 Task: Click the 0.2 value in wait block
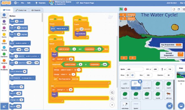pos(81,29)
